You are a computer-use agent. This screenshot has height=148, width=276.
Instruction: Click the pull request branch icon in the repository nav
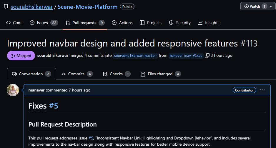click(68, 23)
